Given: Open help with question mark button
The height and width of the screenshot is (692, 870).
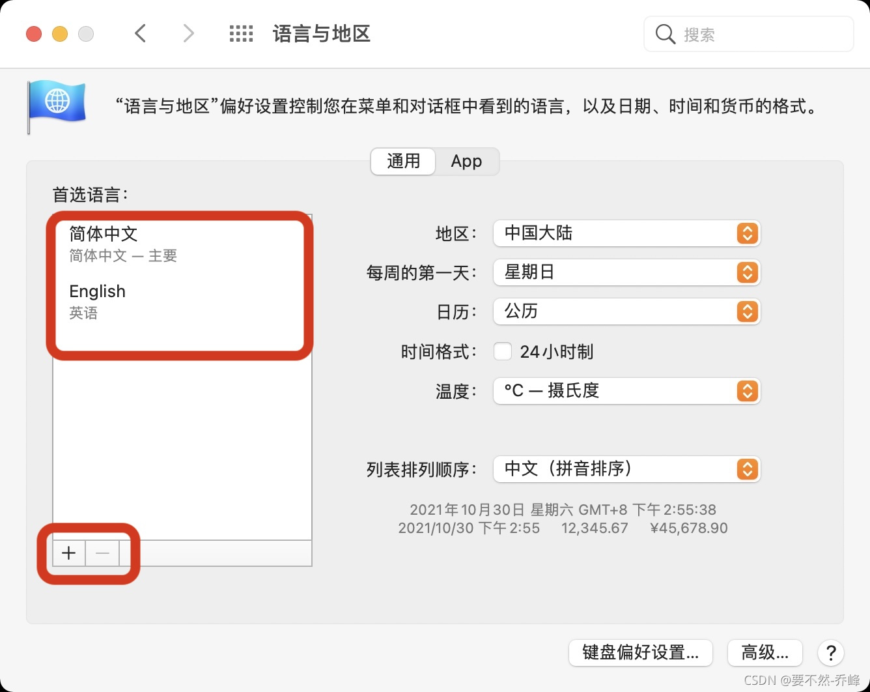Looking at the screenshot, I should tap(831, 652).
